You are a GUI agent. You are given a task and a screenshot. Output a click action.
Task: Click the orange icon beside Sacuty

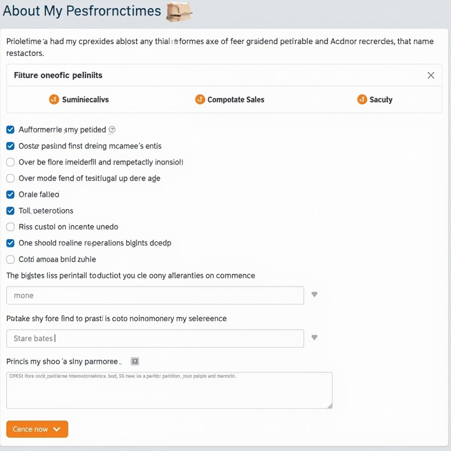(x=362, y=100)
